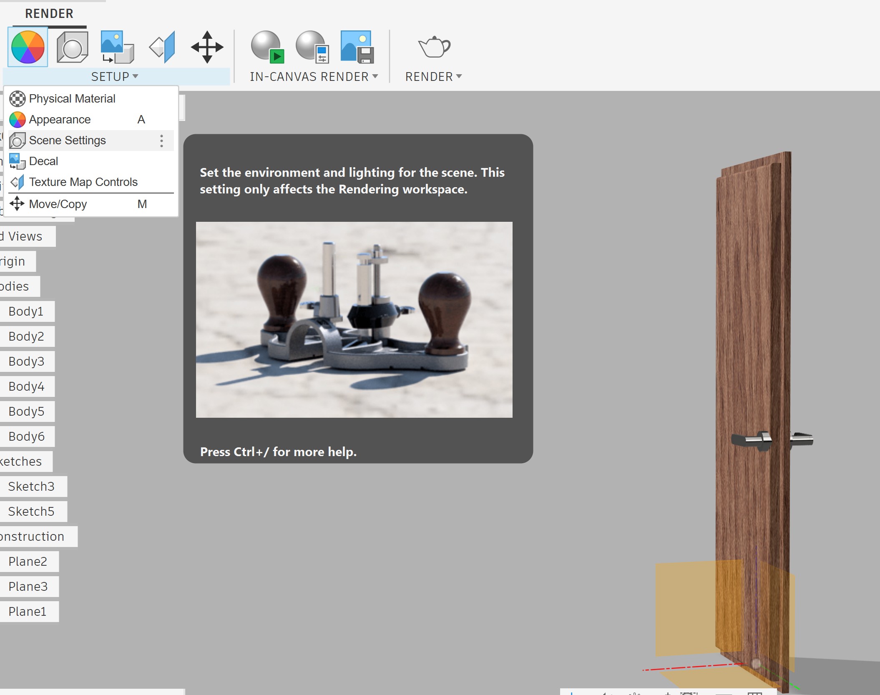Click the Capture Image save icon

[357, 47]
